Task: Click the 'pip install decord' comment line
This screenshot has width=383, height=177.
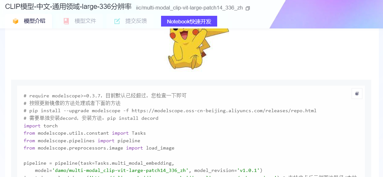Action: click(91, 118)
